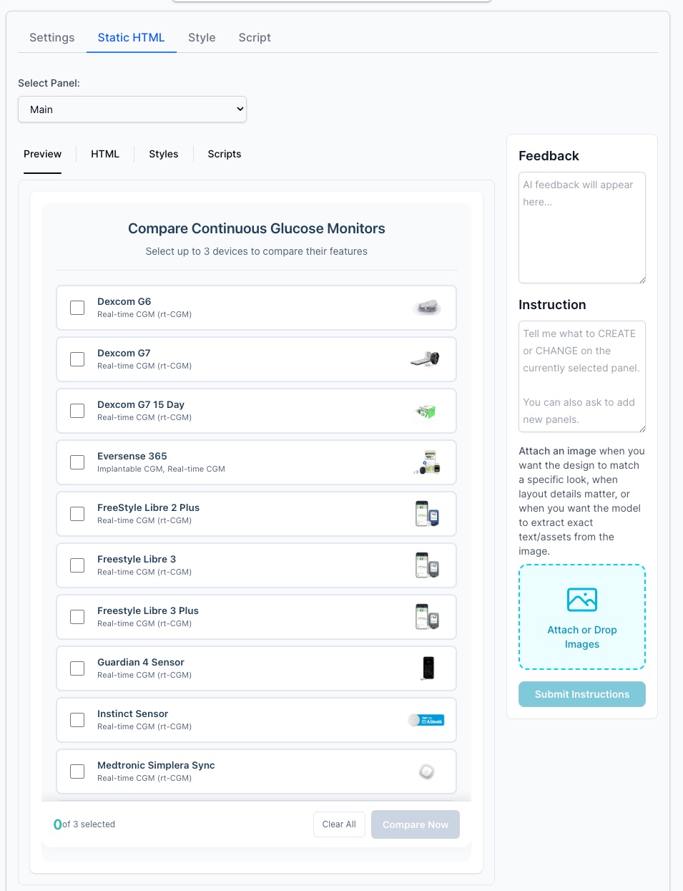Image resolution: width=683 pixels, height=891 pixels.
Task: Click the Guardian 4 Sensor phone image
Action: point(428,668)
